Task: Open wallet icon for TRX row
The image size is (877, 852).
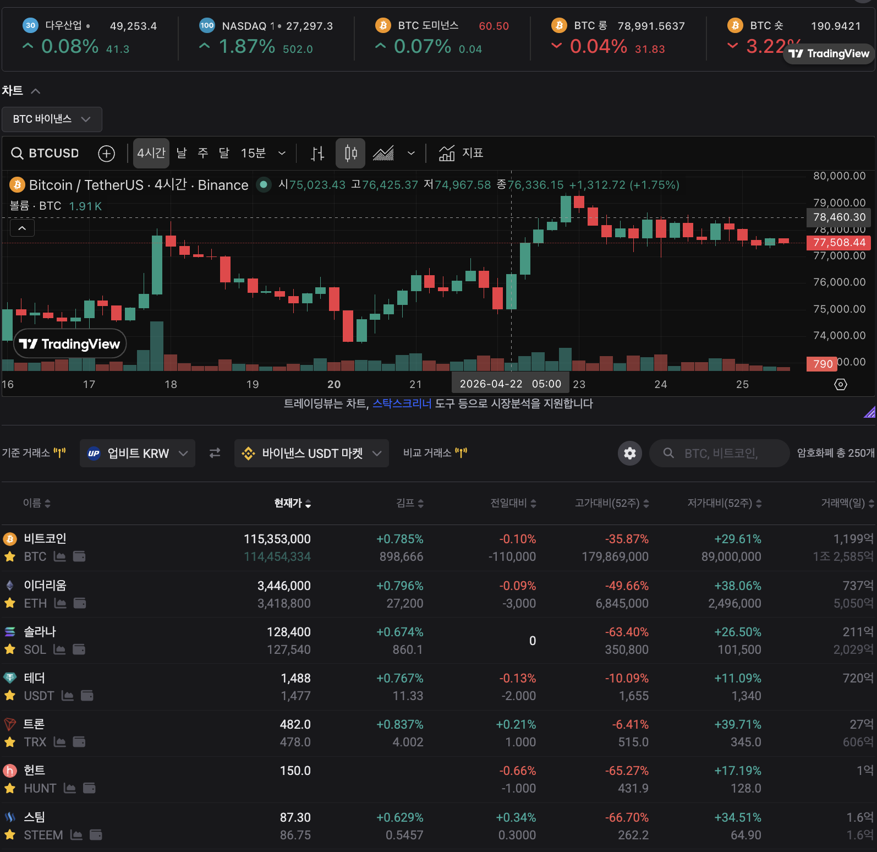Action: (79, 742)
